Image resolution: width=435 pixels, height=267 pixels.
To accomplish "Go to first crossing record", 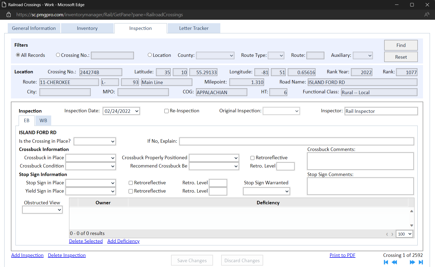I will [x=386, y=262].
